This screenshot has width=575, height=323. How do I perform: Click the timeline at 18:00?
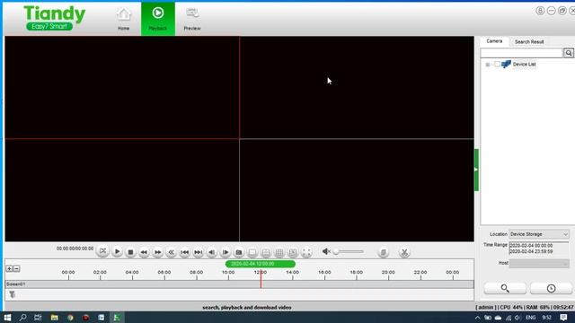tap(357, 274)
